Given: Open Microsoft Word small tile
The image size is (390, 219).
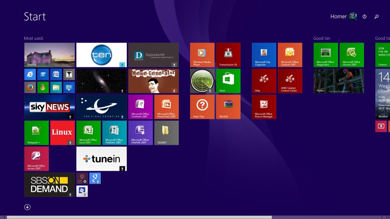Looking at the screenshot, I should click(x=56, y=74).
